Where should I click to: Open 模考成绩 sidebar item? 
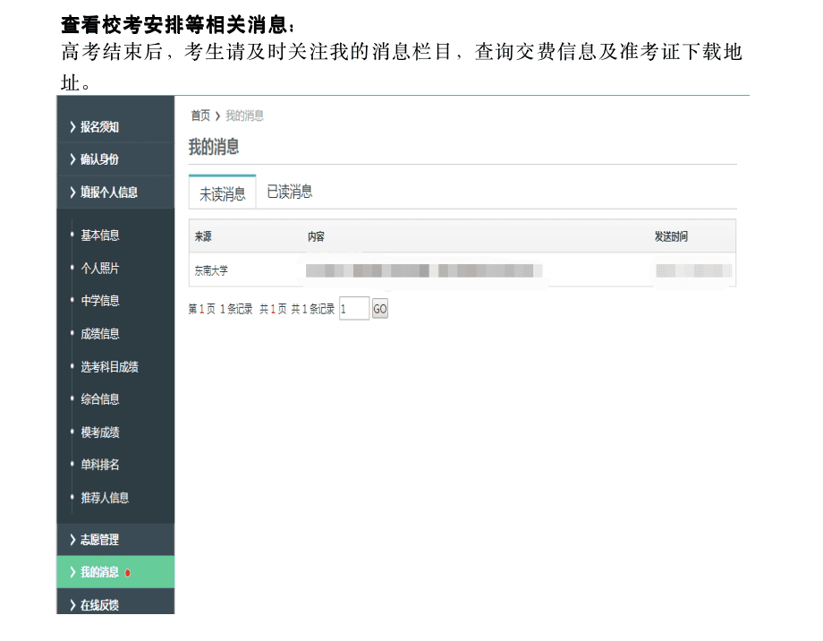99,432
